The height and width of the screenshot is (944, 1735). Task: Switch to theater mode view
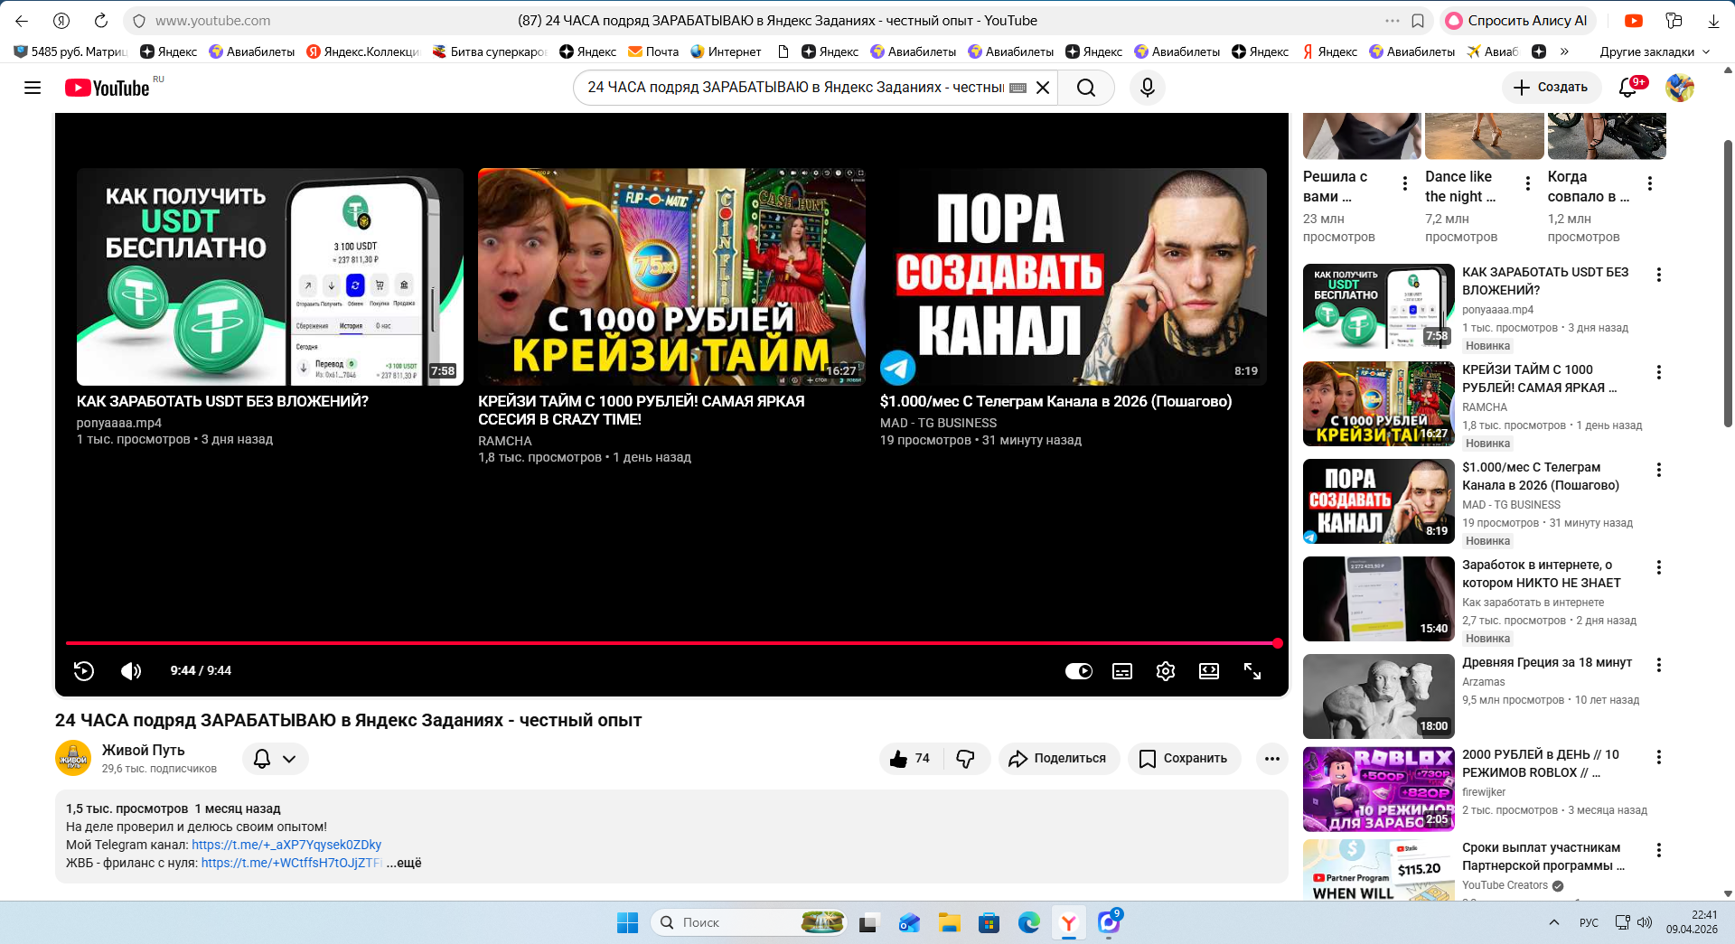[x=1208, y=671]
